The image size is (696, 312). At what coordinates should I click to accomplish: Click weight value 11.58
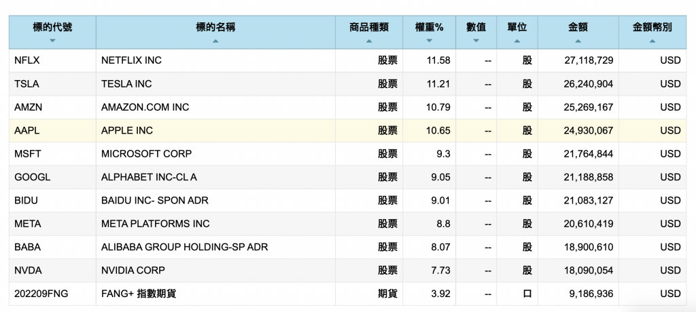[438, 60]
